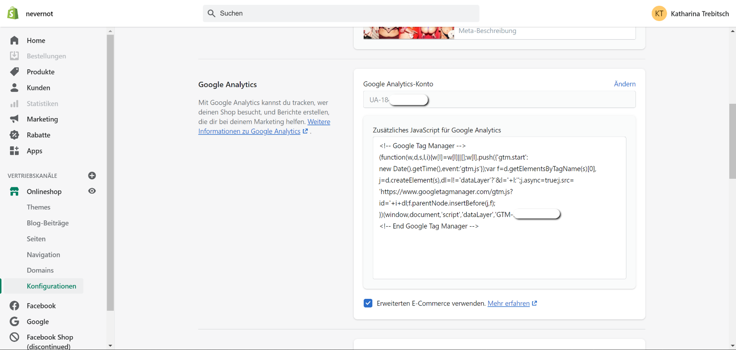
Task: Click the Produkte tag icon
Action: click(14, 72)
